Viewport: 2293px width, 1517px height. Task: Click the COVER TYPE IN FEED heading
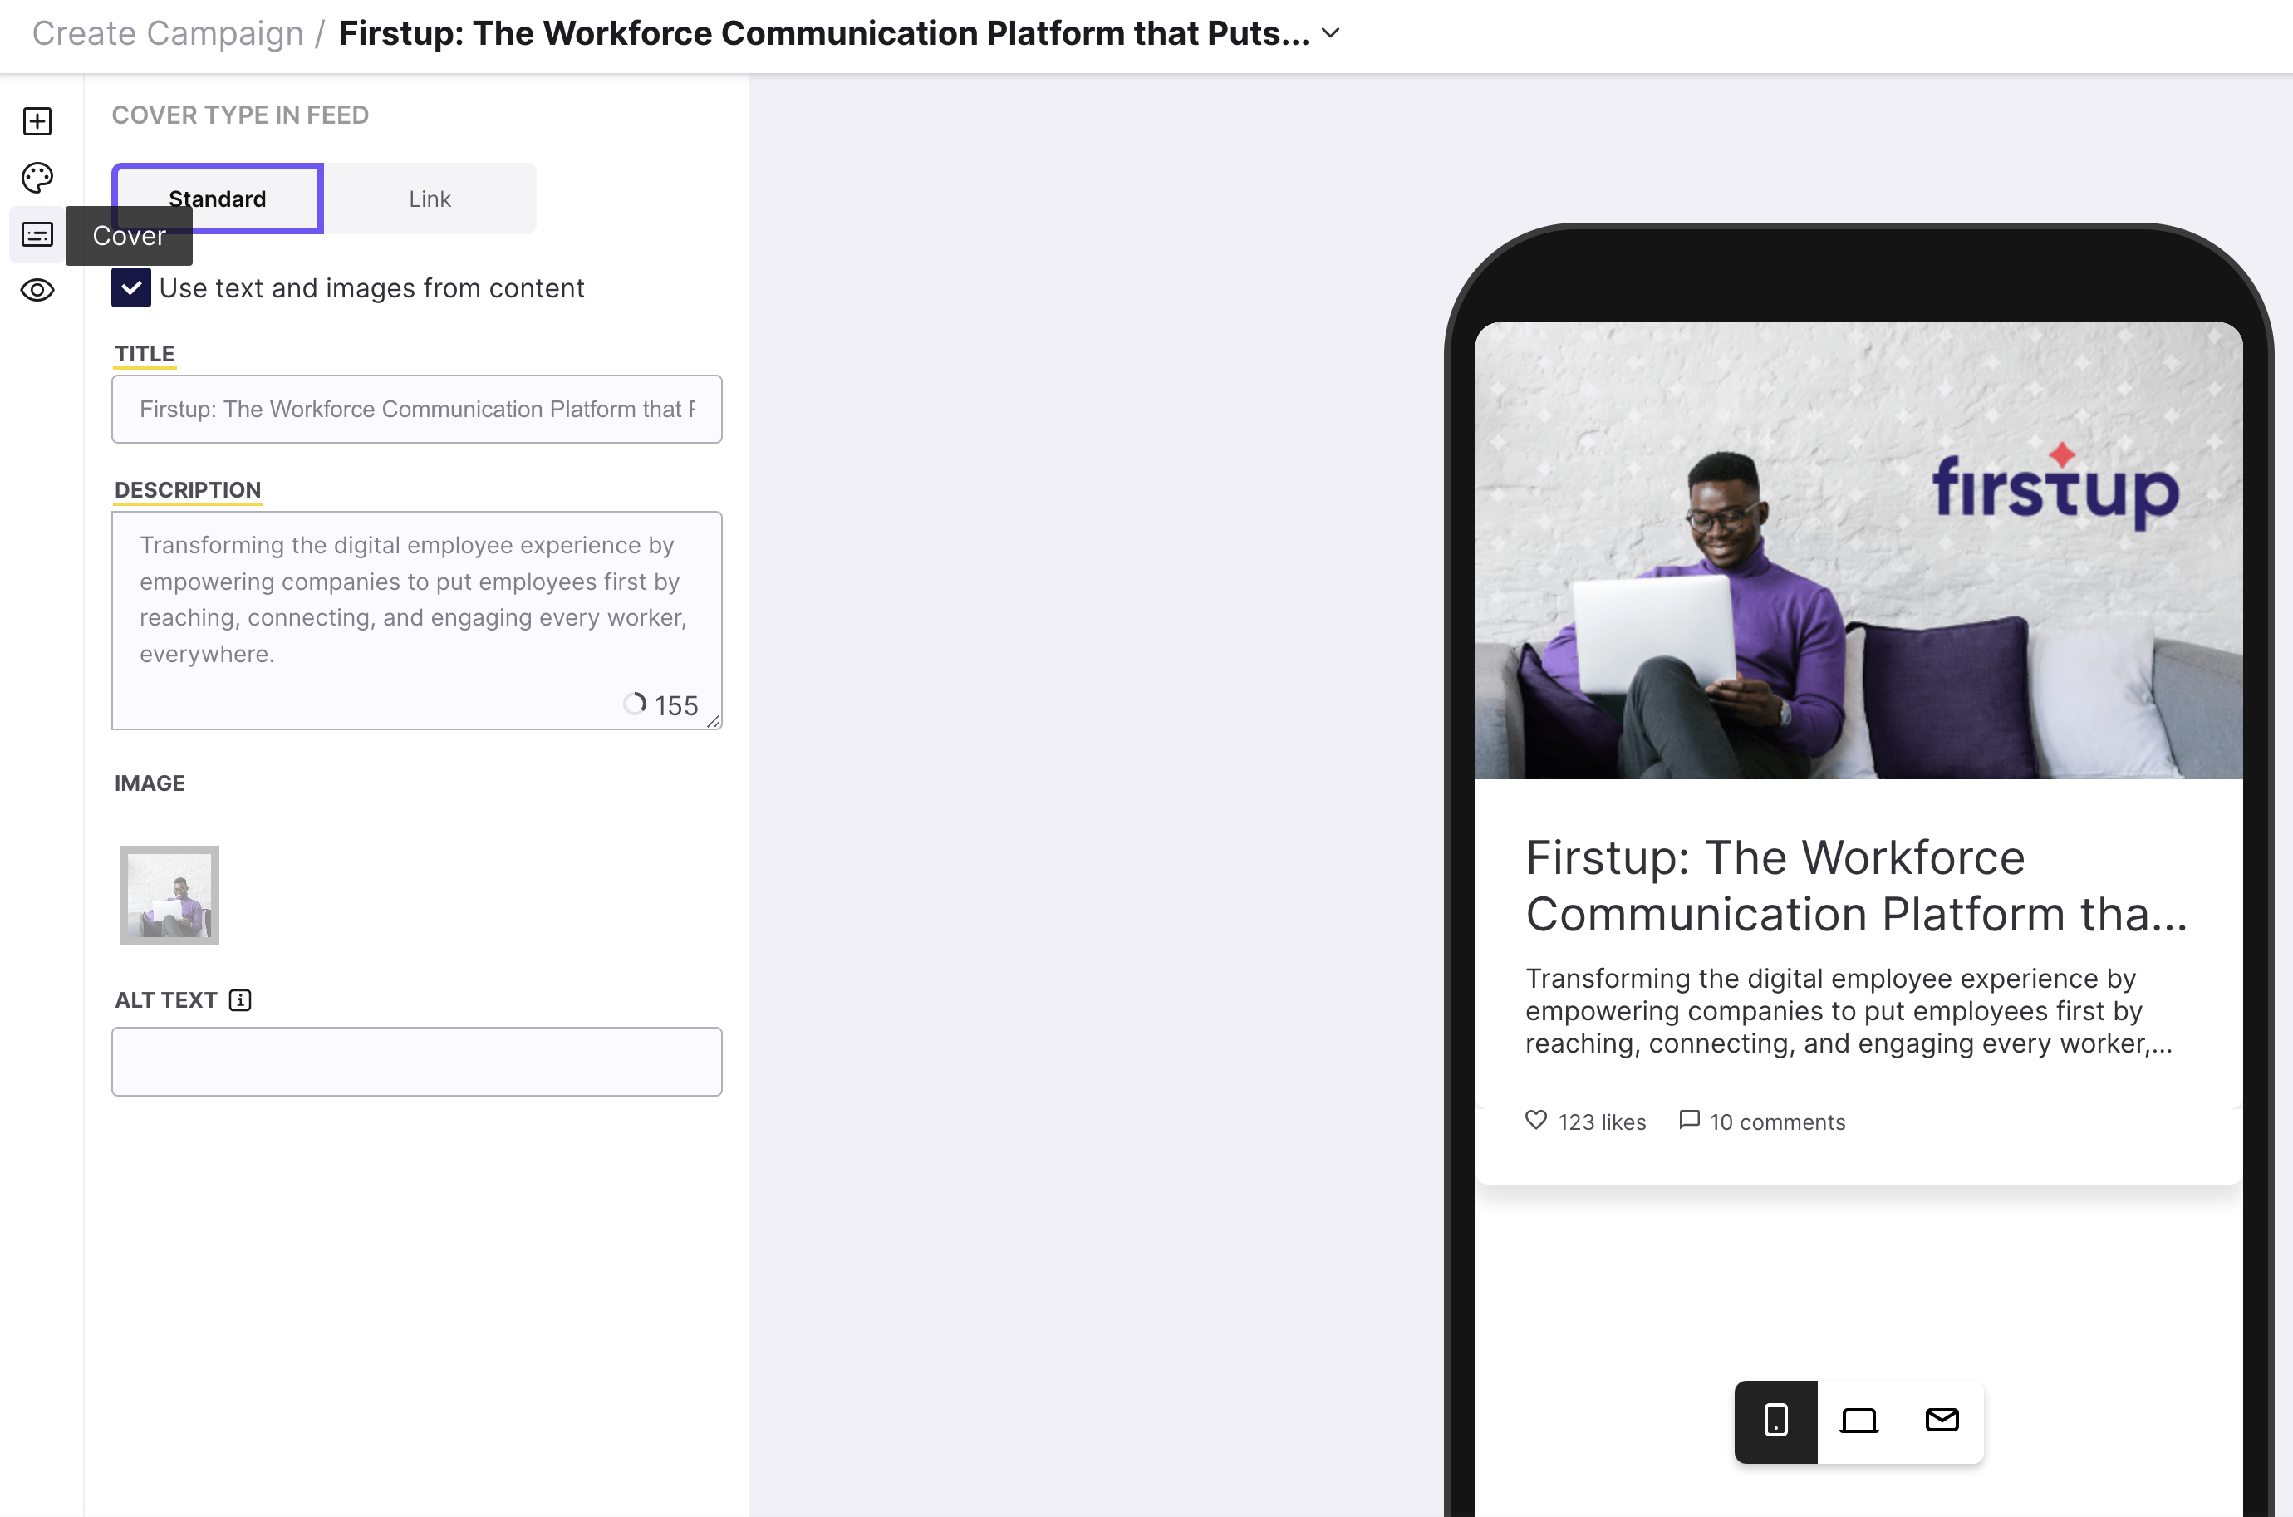click(x=240, y=115)
